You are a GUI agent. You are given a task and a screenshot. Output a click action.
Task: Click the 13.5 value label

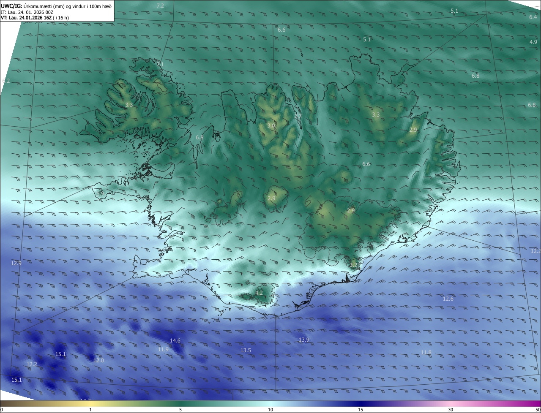coord(246,350)
